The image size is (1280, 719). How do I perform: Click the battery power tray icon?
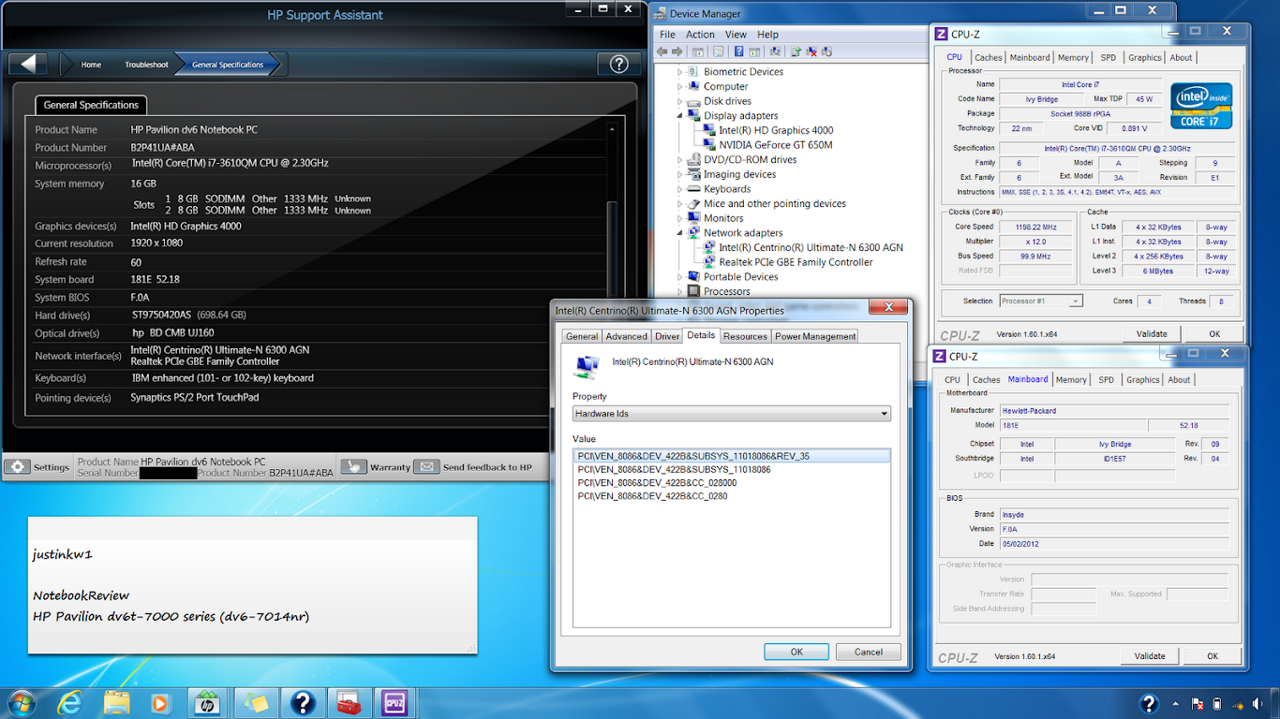coord(1216,703)
